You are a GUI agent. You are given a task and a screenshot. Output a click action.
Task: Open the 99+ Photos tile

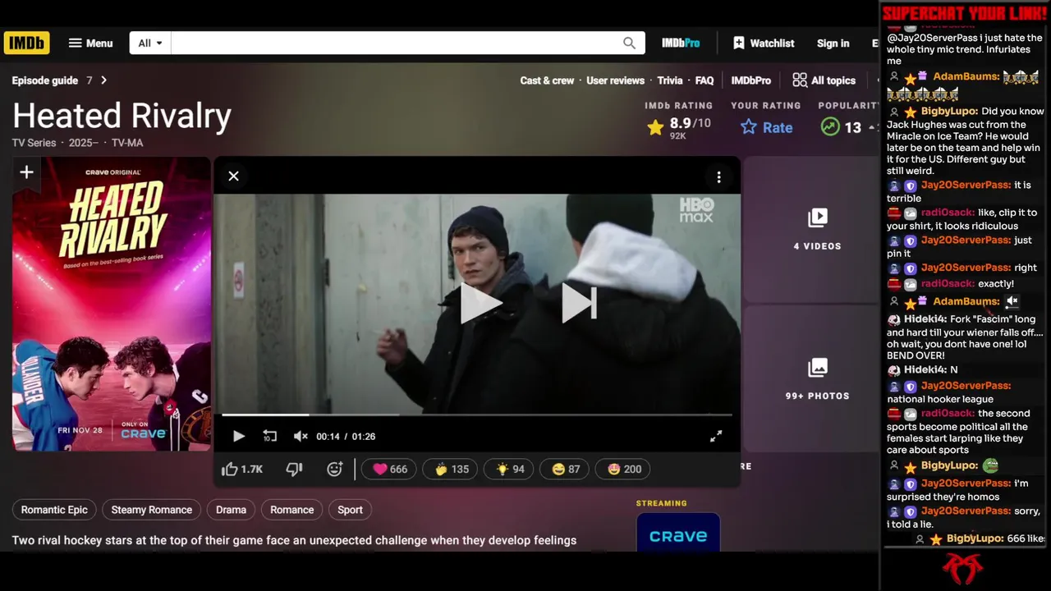(x=813, y=379)
